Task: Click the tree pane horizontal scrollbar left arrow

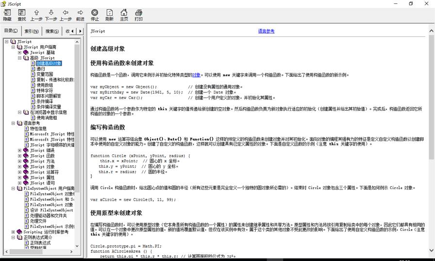Action: pos(7,252)
